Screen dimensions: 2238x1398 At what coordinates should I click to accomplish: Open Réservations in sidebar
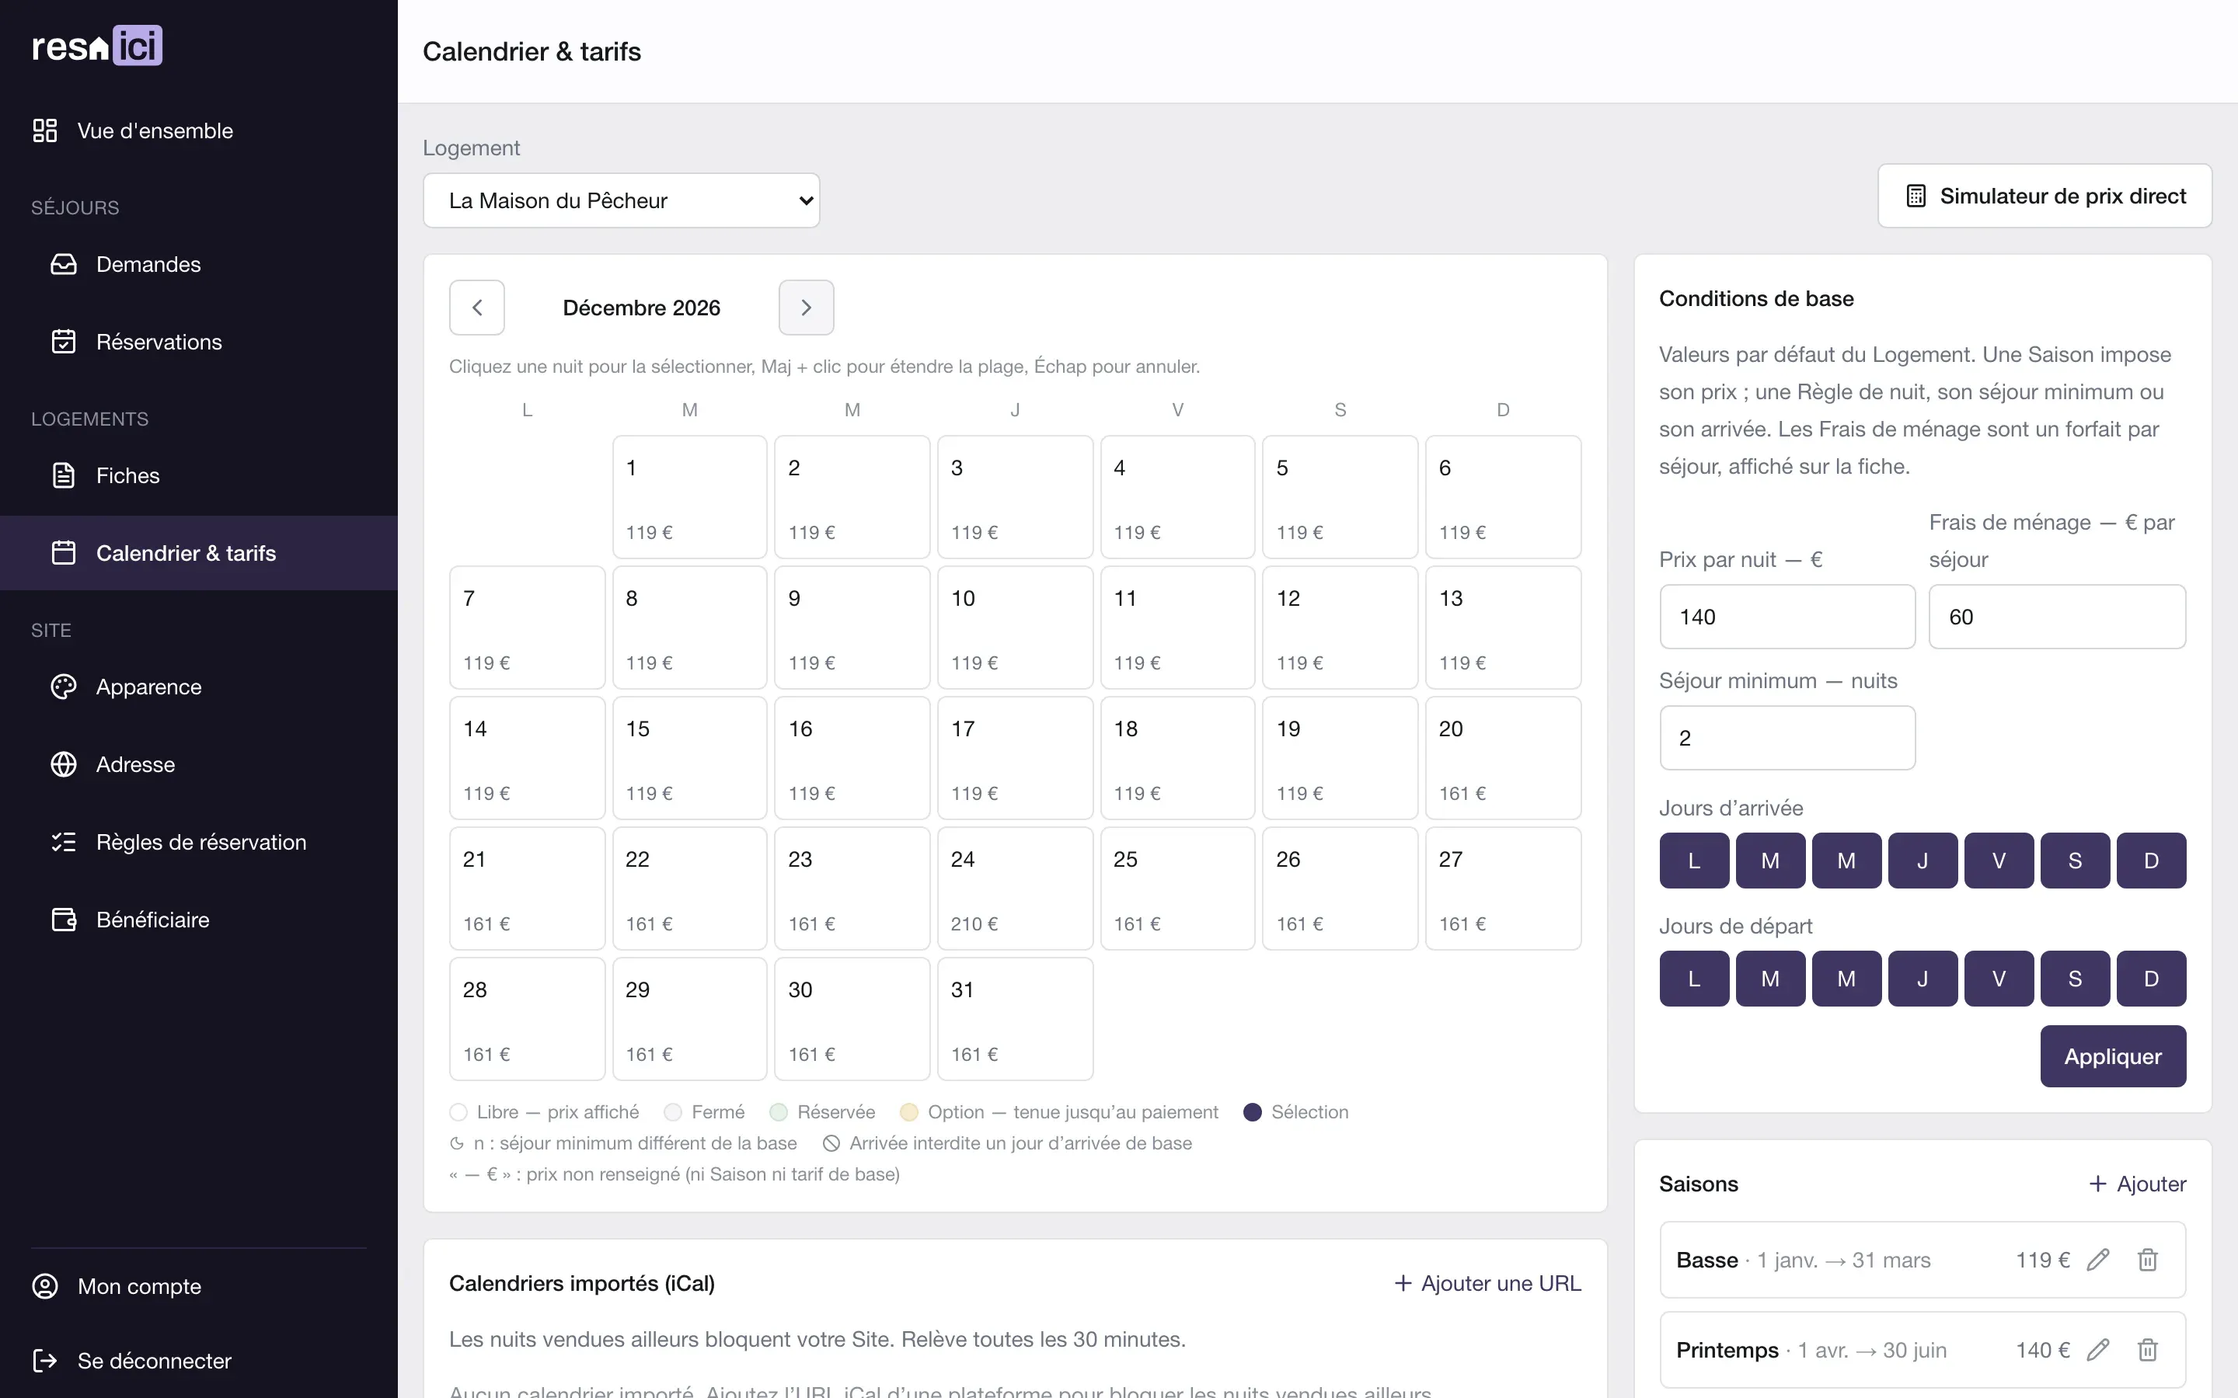click(x=199, y=342)
